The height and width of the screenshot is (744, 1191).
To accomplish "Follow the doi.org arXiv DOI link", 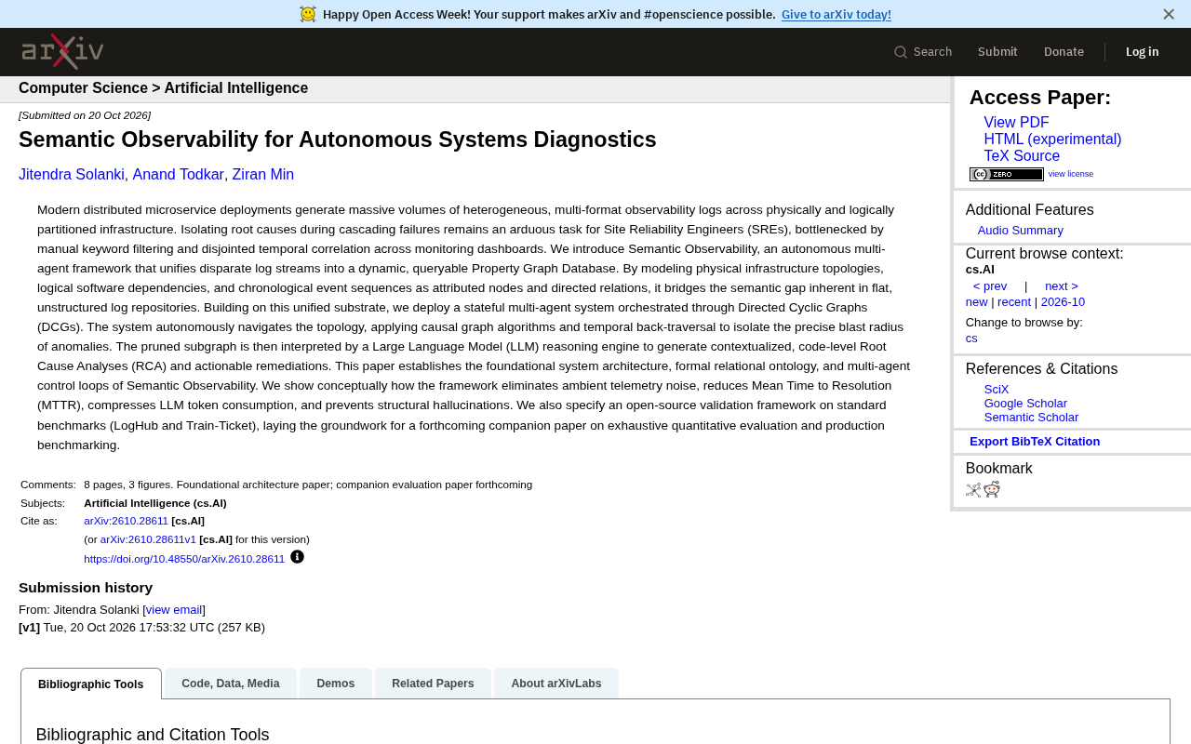I will pos(184,559).
